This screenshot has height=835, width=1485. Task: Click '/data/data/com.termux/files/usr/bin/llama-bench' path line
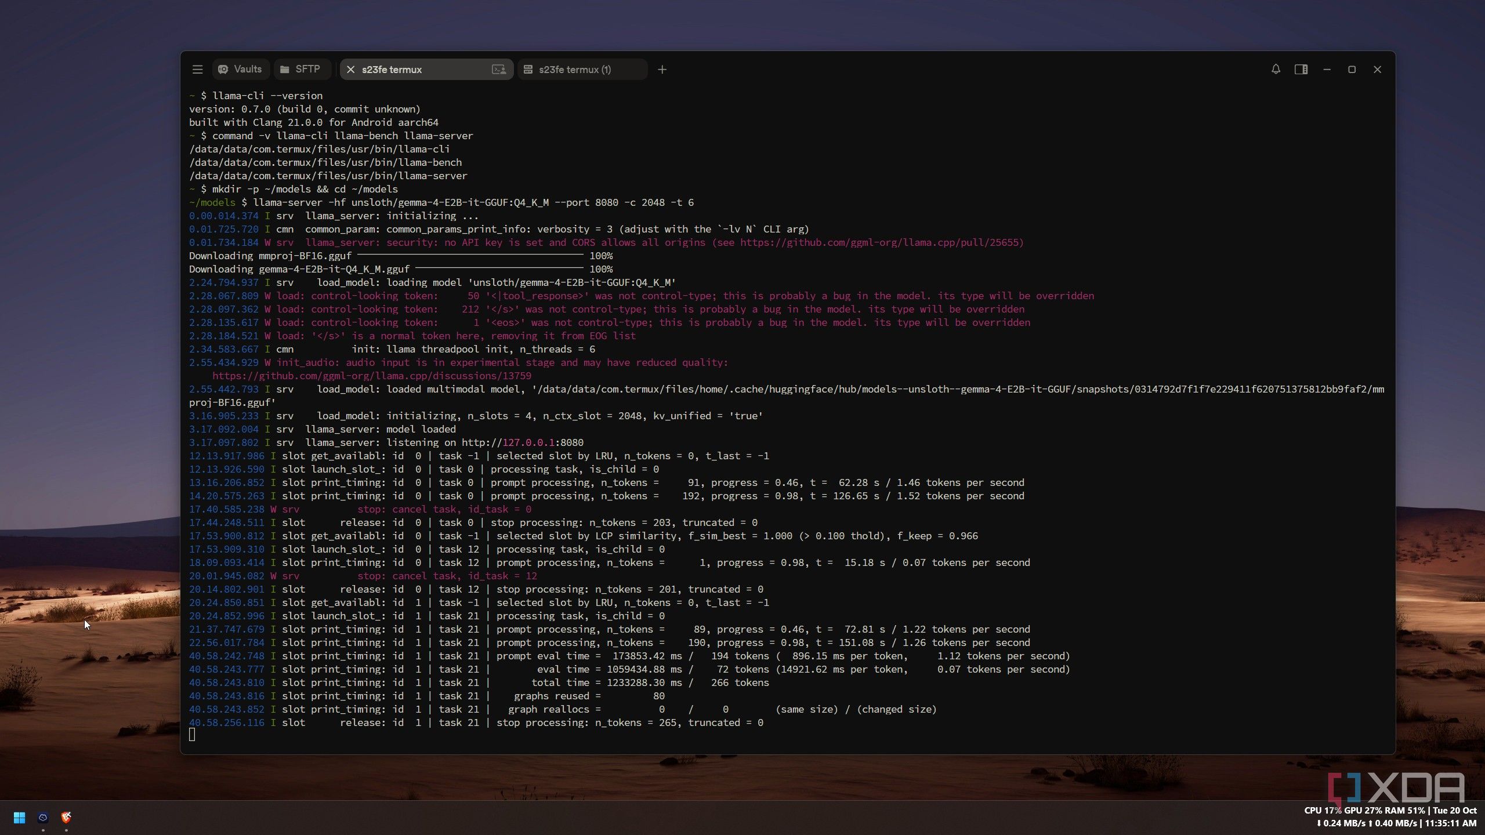coord(325,162)
